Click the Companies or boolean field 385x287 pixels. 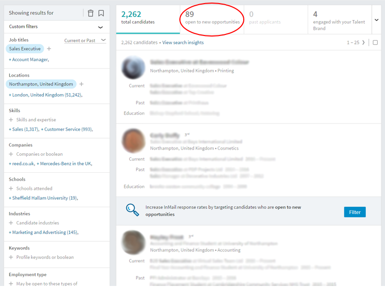pyautogui.click(x=40, y=154)
